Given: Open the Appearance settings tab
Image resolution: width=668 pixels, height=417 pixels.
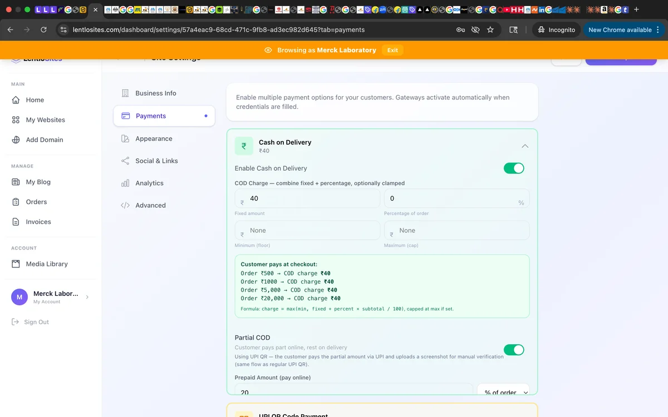Looking at the screenshot, I should (164, 139).
